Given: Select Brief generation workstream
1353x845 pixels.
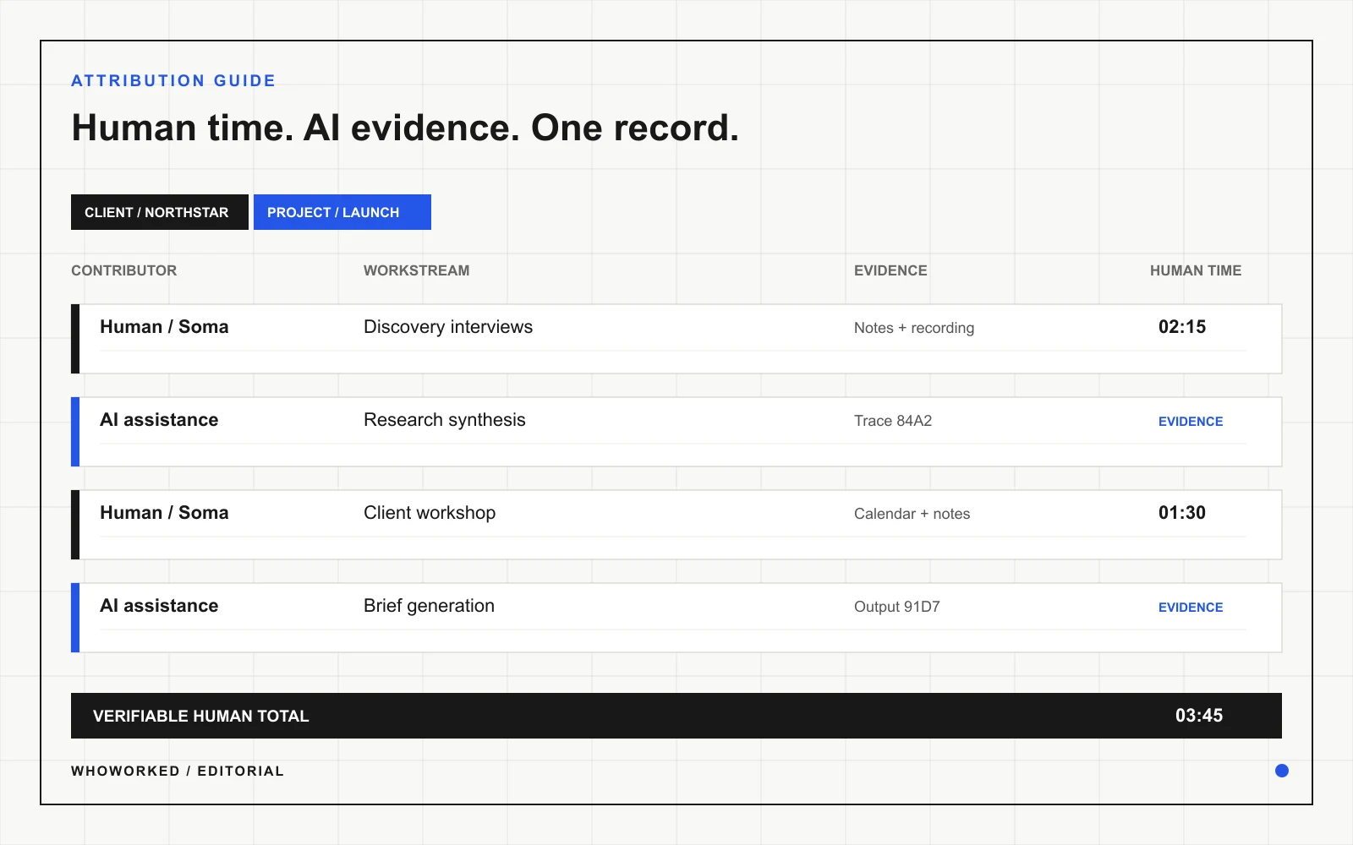Looking at the screenshot, I should pos(429,606).
